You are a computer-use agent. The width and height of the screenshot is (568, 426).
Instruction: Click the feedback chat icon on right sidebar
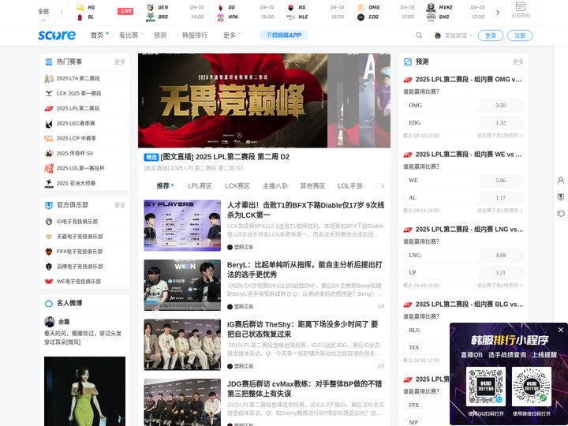561,214
